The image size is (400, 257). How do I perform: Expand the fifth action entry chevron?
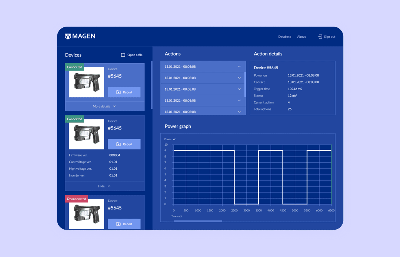click(x=239, y=112)
